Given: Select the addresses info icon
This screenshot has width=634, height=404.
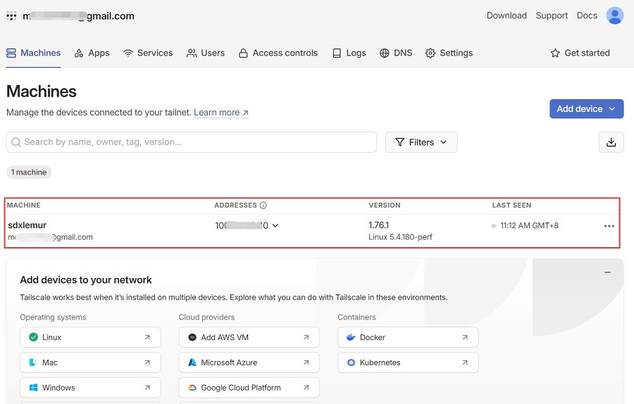Looking at the screenshot, I should 263,206.
